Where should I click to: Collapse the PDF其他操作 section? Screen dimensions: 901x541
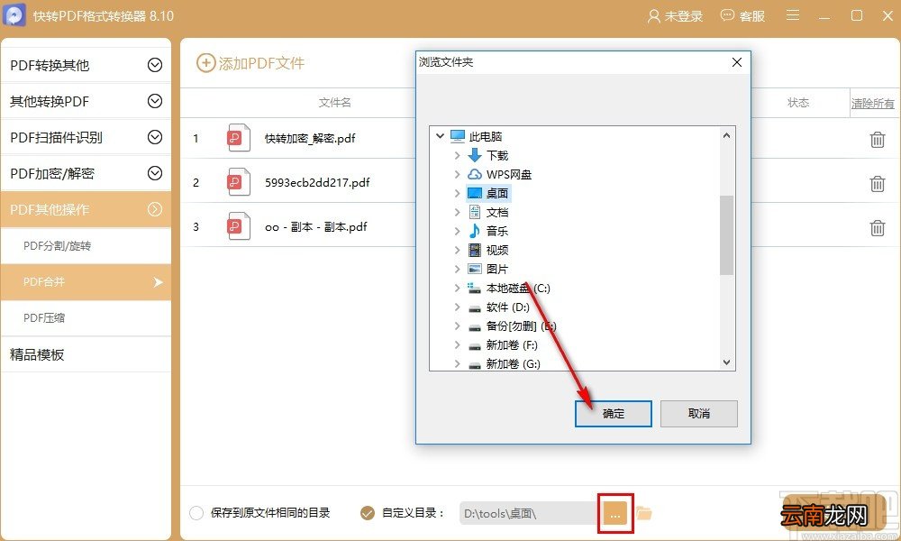click(x=155, y=209)
